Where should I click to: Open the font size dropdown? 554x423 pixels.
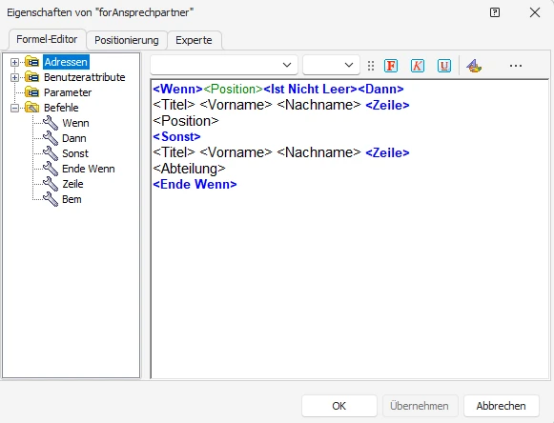click(332, 65)
